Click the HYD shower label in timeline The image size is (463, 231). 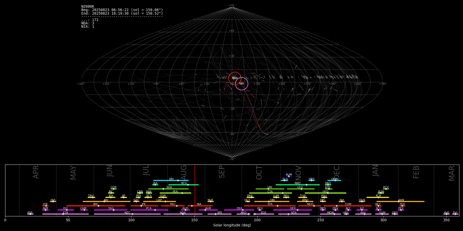click(326, 192)
